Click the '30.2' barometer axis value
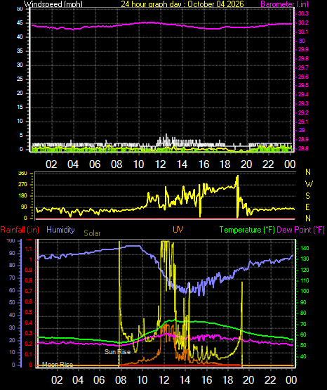The image size is (327, 390). (303, 22)
